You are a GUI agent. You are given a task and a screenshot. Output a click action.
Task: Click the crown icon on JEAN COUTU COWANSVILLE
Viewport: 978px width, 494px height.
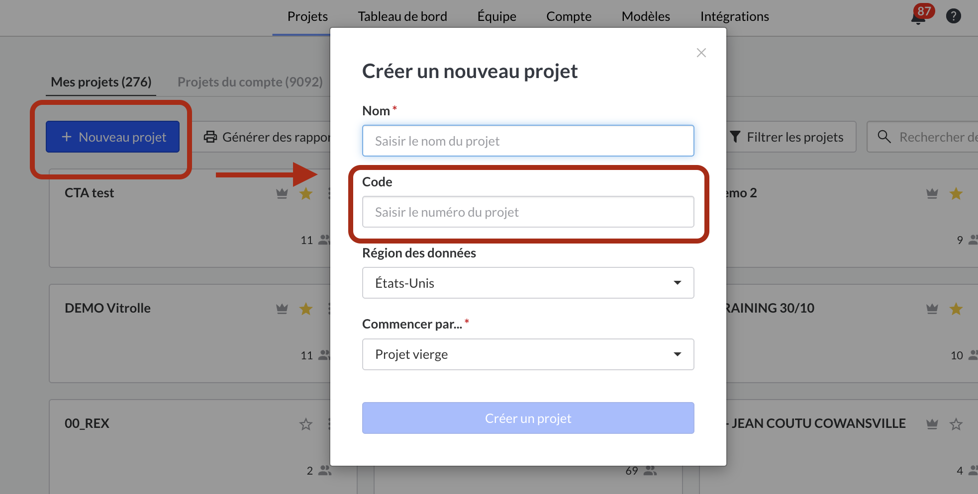[x=932, y=424]
